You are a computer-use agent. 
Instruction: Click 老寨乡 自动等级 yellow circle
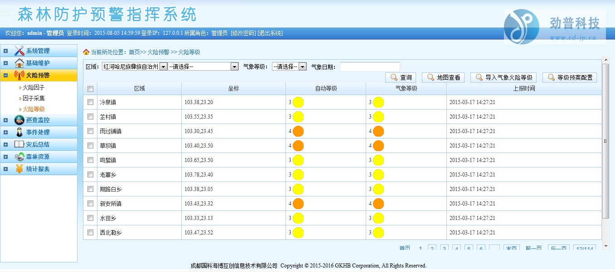298,175
